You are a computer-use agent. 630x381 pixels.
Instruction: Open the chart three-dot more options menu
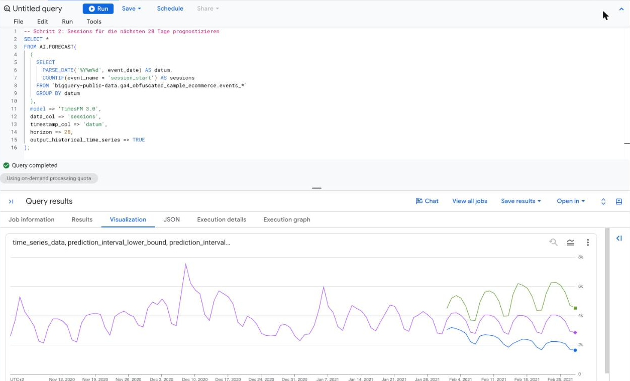coord(588,242)
